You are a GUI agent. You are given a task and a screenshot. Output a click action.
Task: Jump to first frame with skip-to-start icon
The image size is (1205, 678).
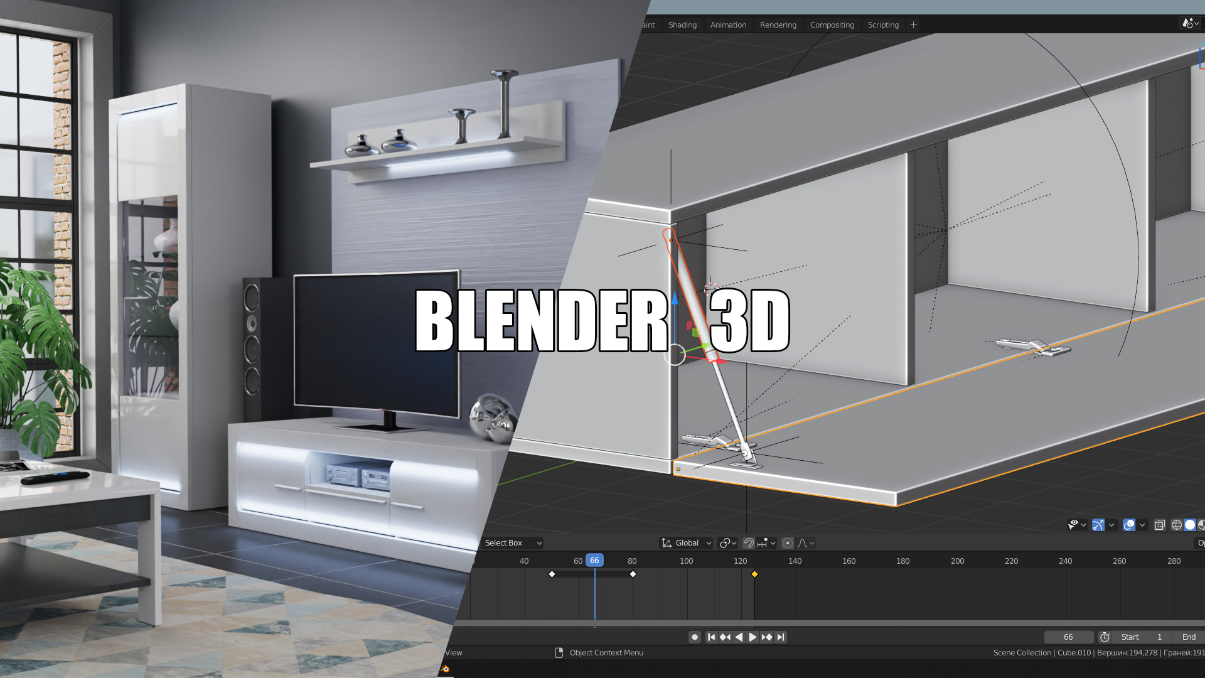coord(711,637)
